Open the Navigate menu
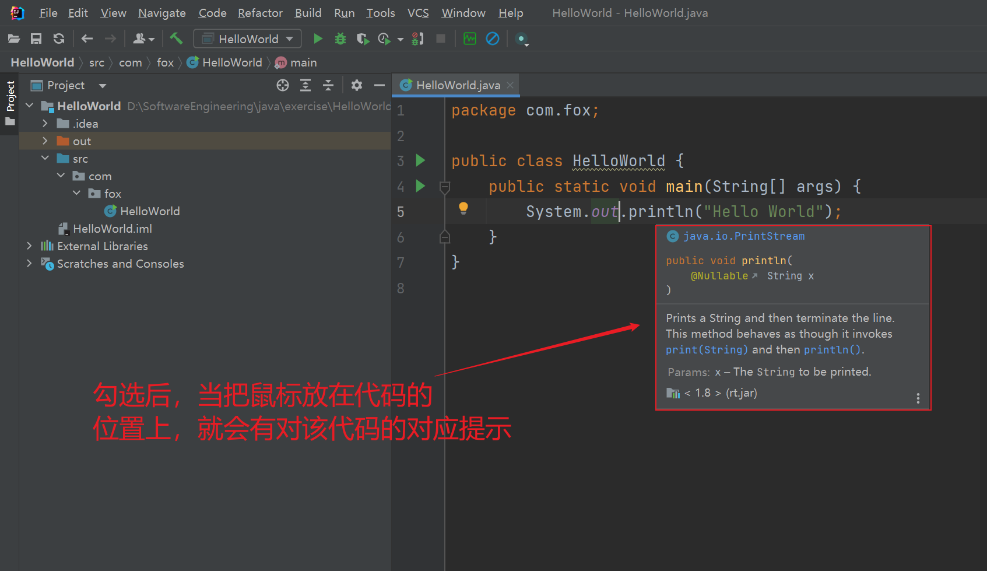This screenshot has width=987, height=571. 162,13
